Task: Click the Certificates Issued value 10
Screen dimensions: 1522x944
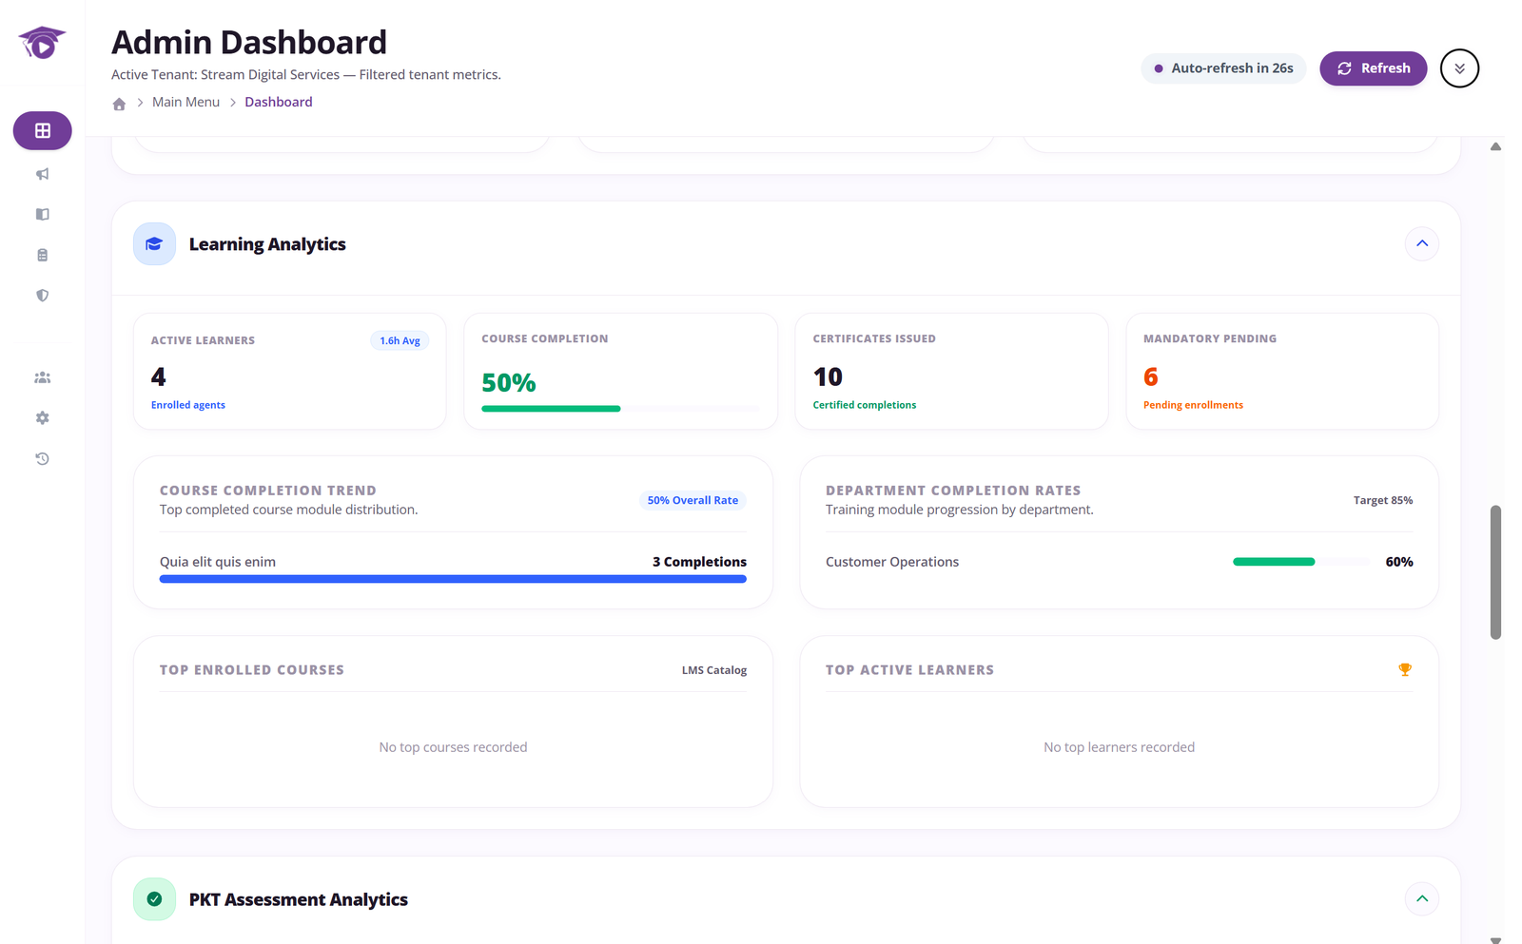Action: 828,377
